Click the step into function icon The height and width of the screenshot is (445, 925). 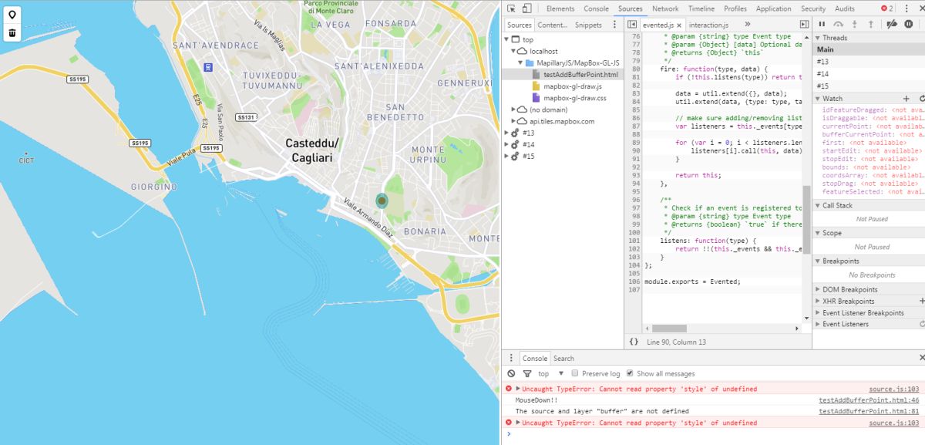(x=855, y=25)
